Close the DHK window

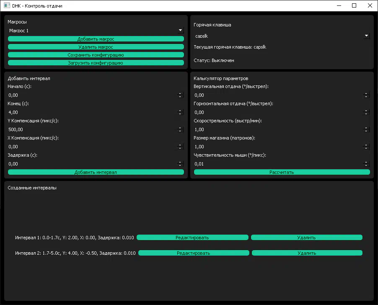tap(370, 5)
